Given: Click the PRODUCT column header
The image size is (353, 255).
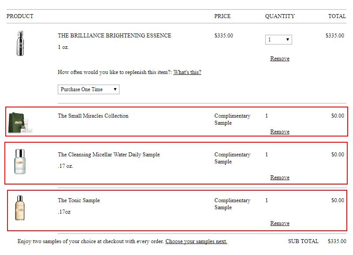Looking at the screenshot, I should pyautogui.click(x=20, y=16).
